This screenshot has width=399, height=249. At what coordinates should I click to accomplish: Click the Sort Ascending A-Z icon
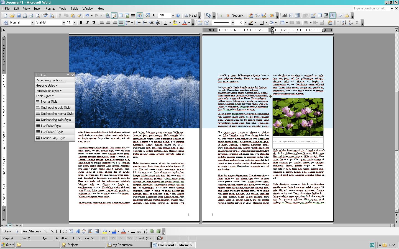(344, 23)
